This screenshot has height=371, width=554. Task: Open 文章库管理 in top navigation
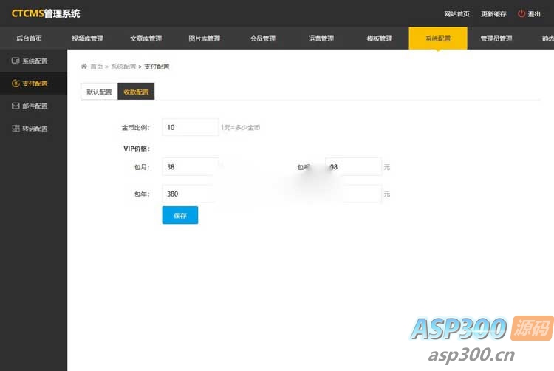[146, 38]
